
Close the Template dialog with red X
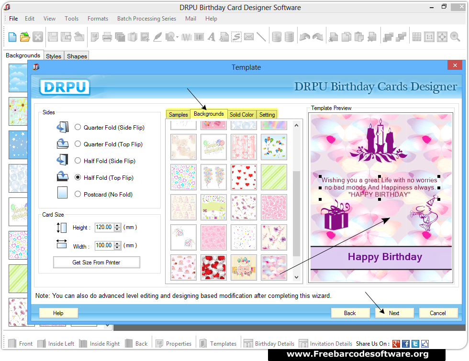point(455,65)
